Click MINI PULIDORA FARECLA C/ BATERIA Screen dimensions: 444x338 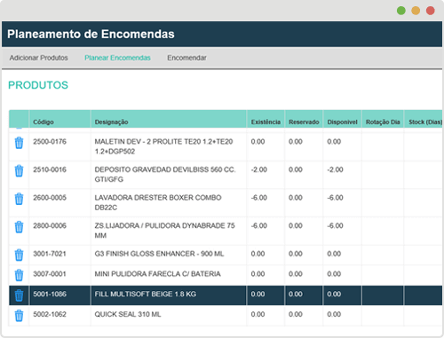157,274
